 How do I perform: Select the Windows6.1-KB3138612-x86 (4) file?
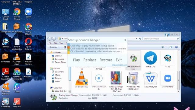(x=133, y=81)
